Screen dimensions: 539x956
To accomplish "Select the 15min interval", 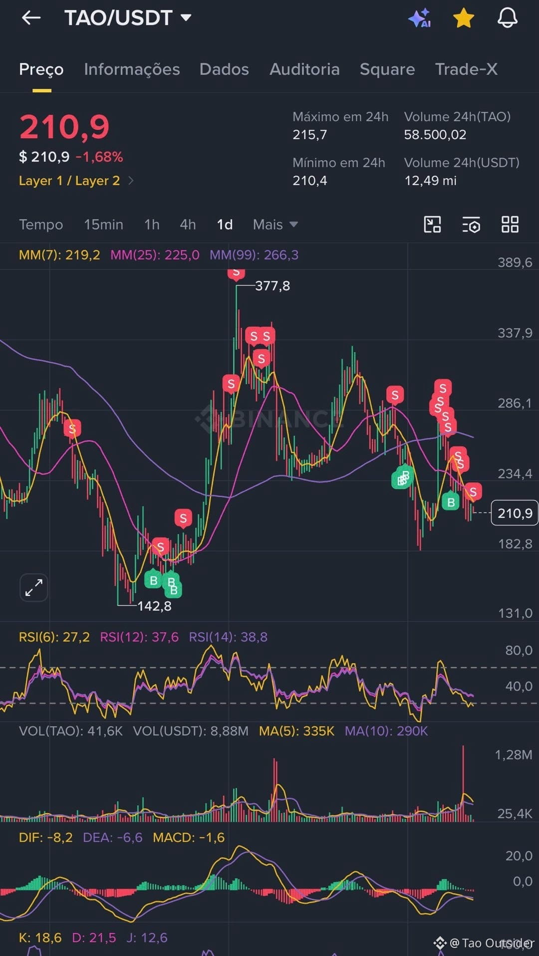I will [103, 225].
